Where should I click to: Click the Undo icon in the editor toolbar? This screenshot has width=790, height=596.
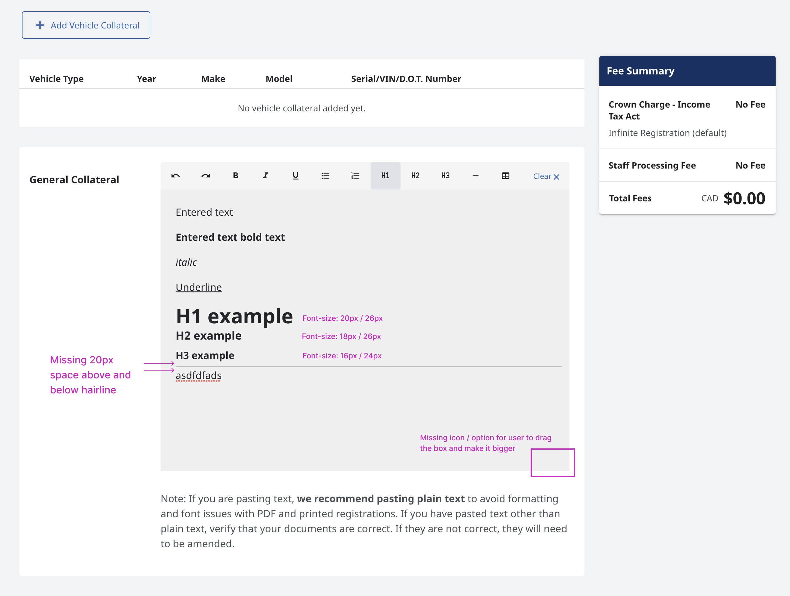(x=175, y=176)
